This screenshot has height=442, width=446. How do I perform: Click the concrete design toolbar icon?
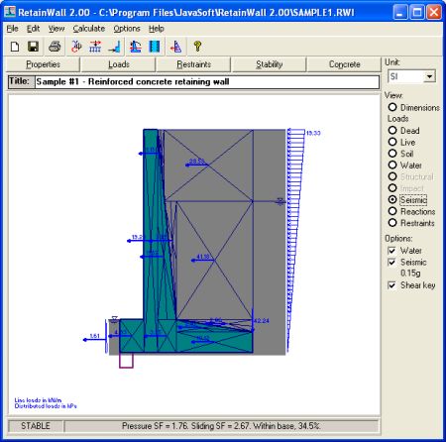point(155,47)
